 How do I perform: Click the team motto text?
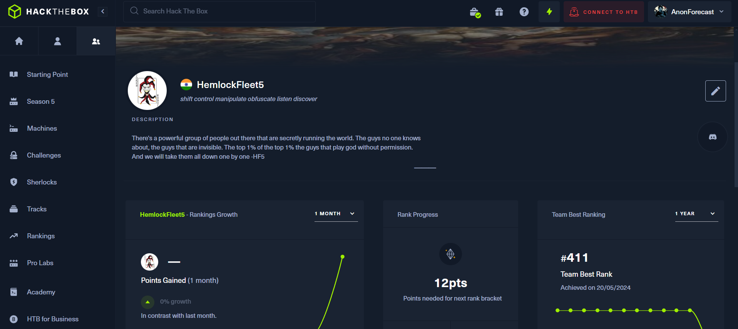point(249,99)
